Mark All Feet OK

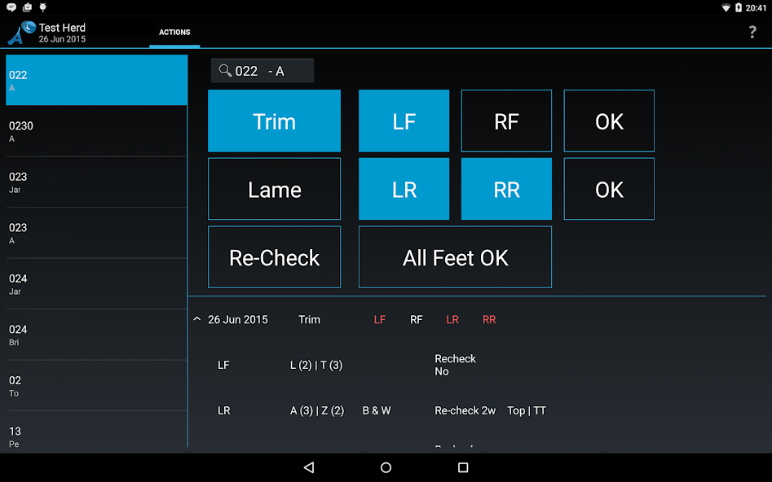tap(455, 257)
